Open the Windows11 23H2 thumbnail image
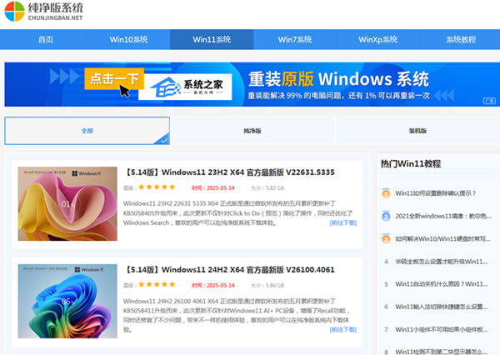500x355 pixels. (67, 202)
